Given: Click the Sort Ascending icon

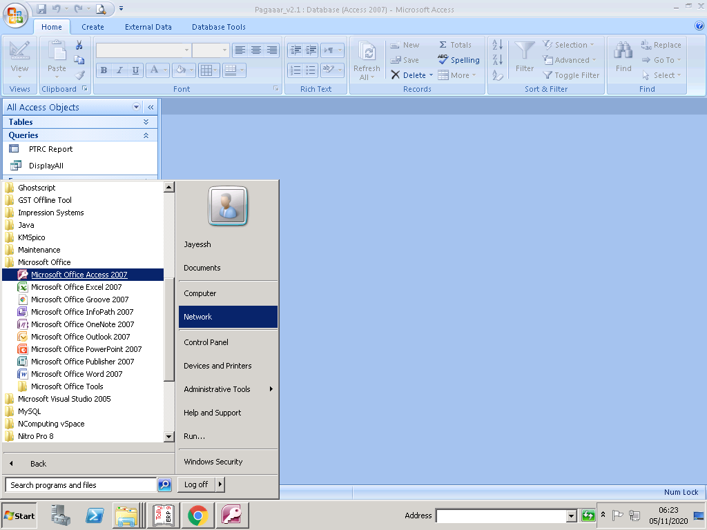Looking at the screenshot, I should click(498, 45).
